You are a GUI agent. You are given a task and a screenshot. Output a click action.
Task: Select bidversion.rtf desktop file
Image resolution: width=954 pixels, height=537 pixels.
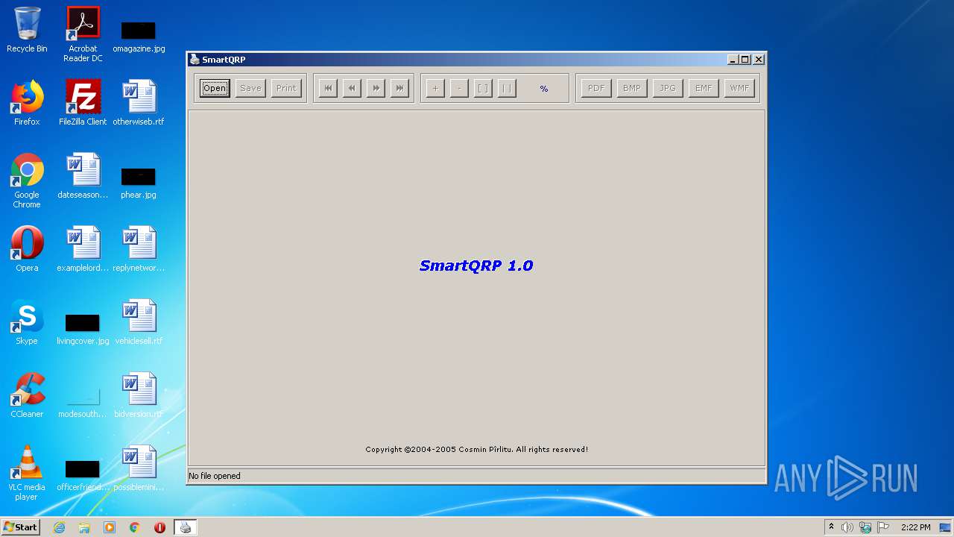click(139, 396)
